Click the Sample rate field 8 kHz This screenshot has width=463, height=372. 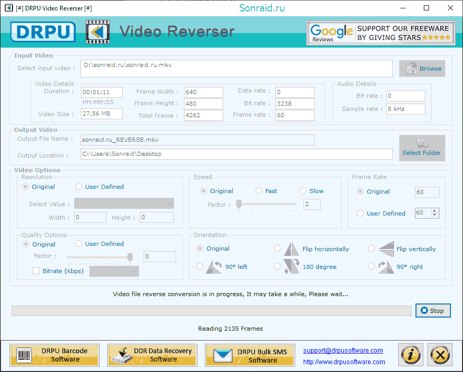pos(406,109)
